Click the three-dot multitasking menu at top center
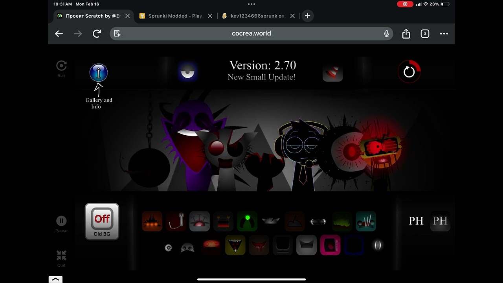This screenshot has height=283, width=503. pos(251,4)
